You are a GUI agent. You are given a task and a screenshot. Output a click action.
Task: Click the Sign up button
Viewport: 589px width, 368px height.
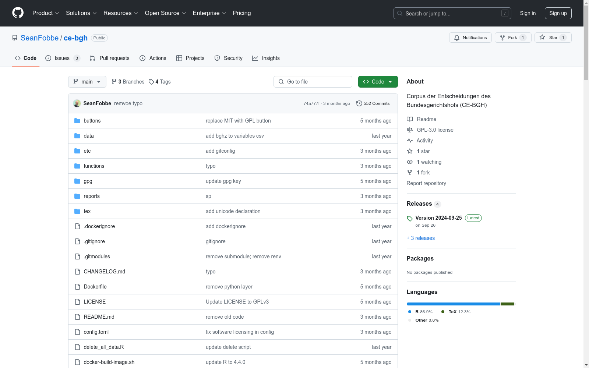[558, 13]
